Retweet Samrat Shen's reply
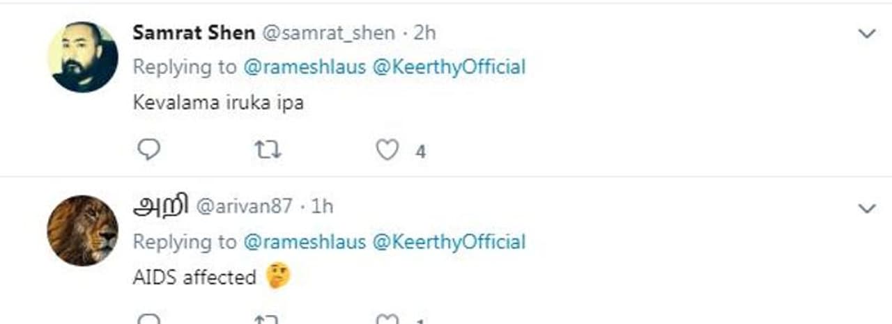This screenshot has width=892, height=324. (x=268, y=149)
